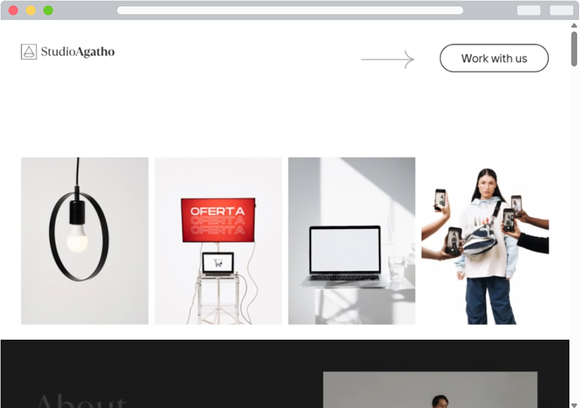The height and width of the screenshot is (408, 581).
Task: Click the first gray browser toolbar button
Action: 529,10
